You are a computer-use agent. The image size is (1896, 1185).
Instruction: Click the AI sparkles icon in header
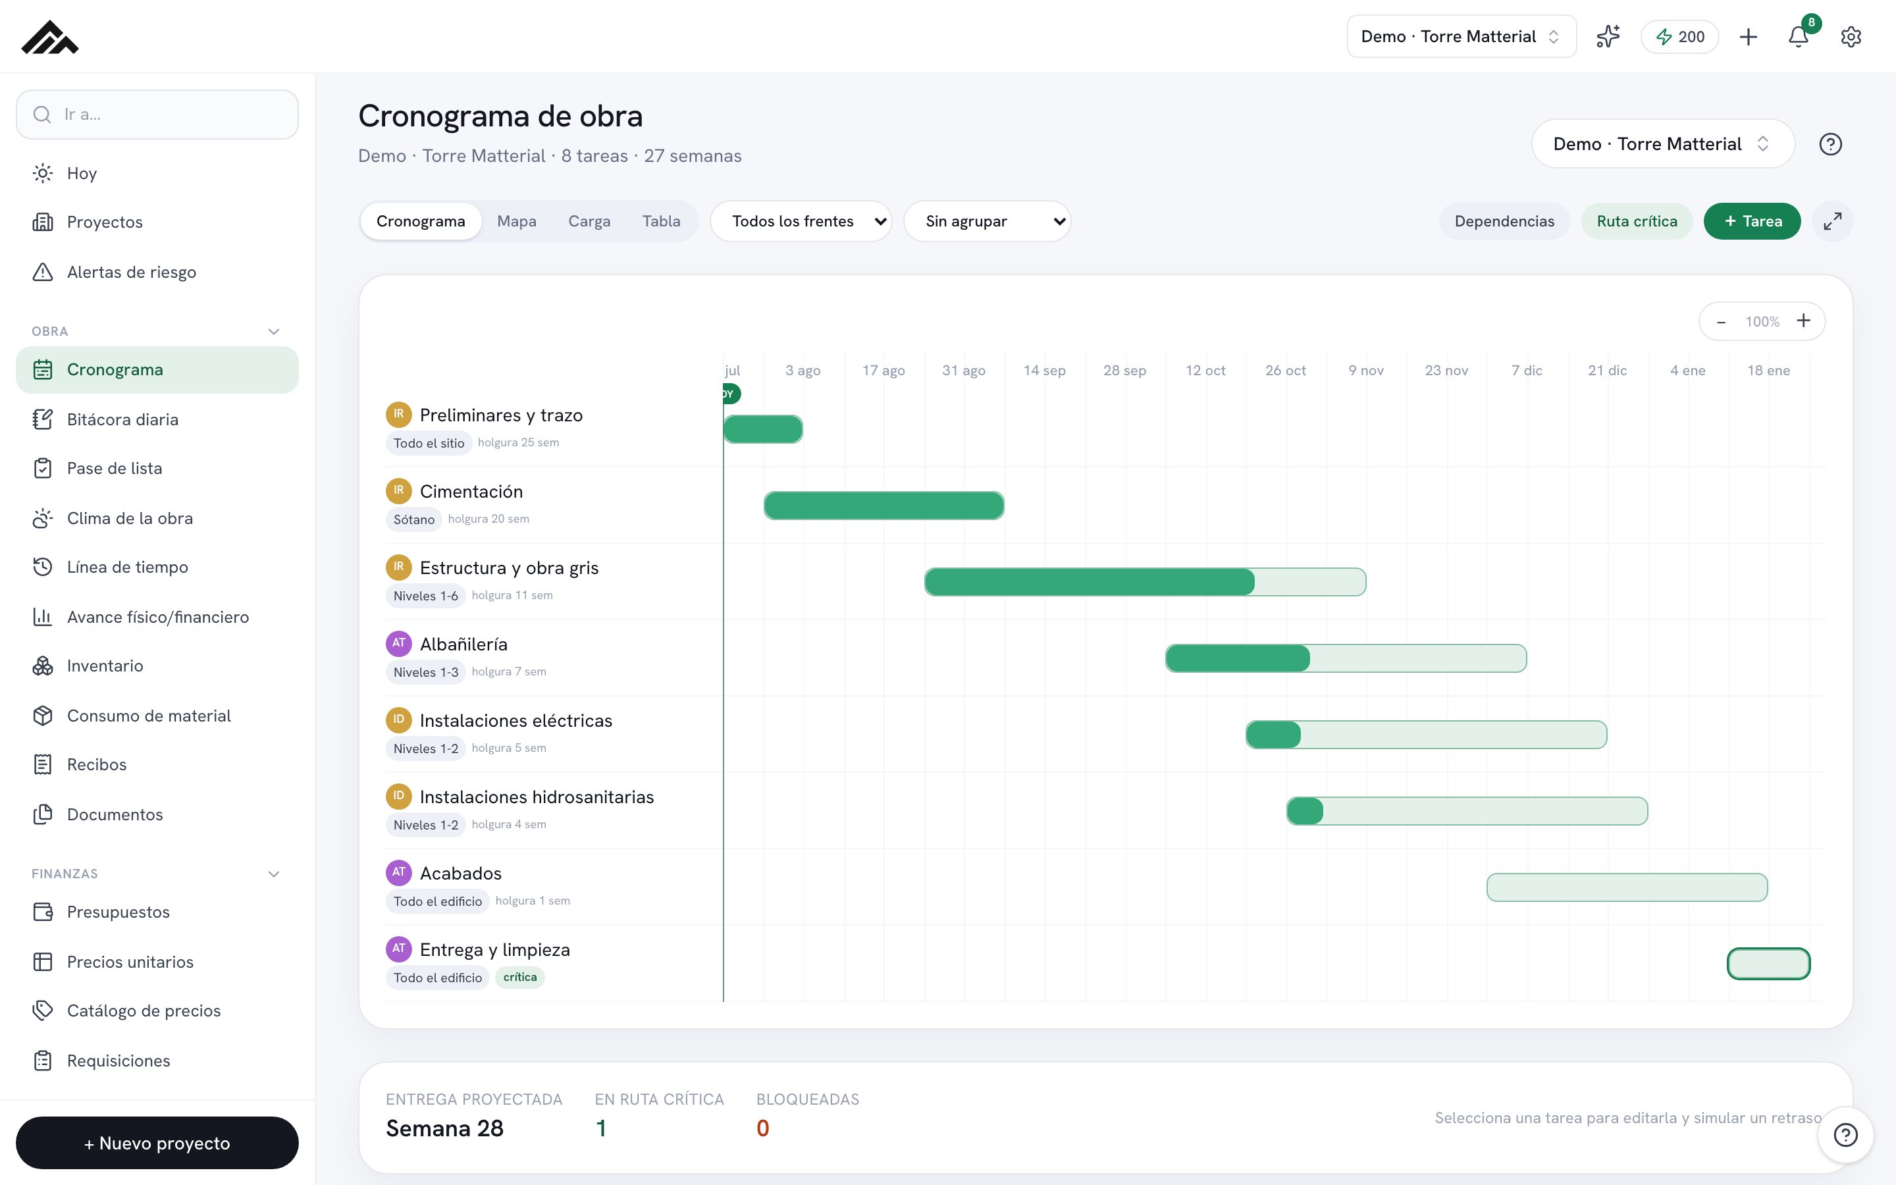click(1608, 36)
